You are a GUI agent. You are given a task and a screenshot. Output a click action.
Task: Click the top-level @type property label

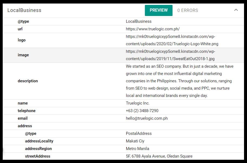point(23,21)
